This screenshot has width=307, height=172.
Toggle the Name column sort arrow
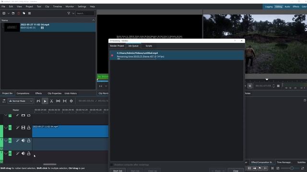click(94, 20)
